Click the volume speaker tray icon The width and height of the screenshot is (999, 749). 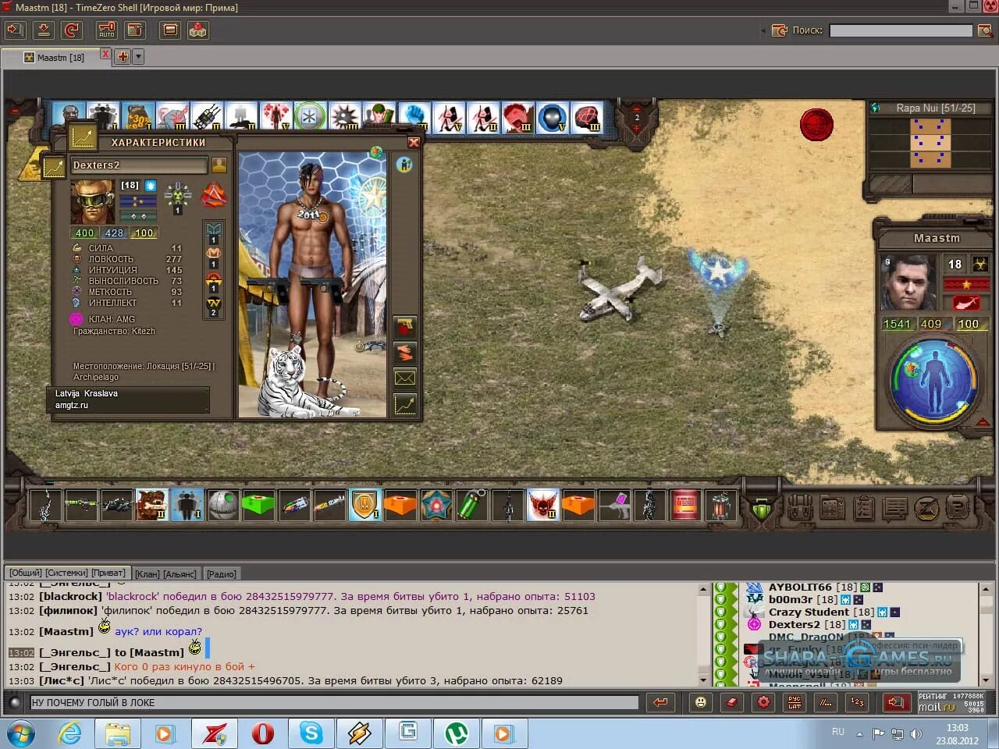(916, 733)
